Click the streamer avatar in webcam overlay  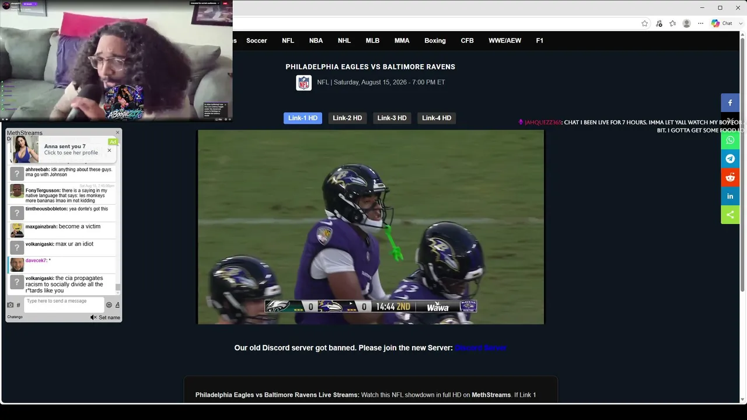tap(6, 5)
